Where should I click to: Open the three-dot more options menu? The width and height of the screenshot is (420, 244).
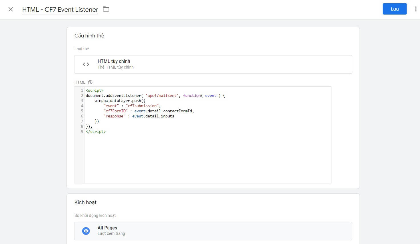pos(415,9)
